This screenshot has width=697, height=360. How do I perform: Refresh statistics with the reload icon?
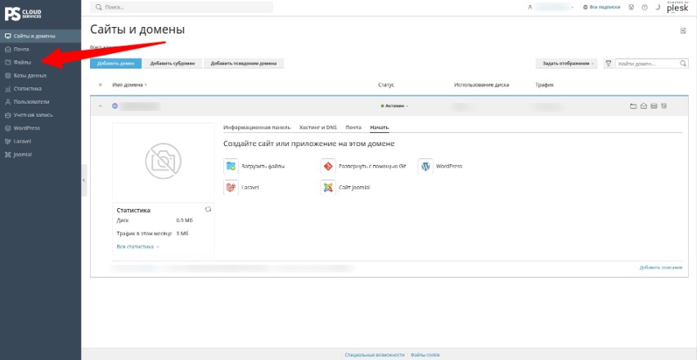click(208, 209)
